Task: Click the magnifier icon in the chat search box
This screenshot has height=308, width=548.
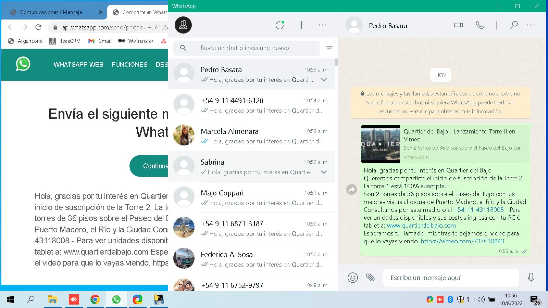Action: (x=183, y=48)
